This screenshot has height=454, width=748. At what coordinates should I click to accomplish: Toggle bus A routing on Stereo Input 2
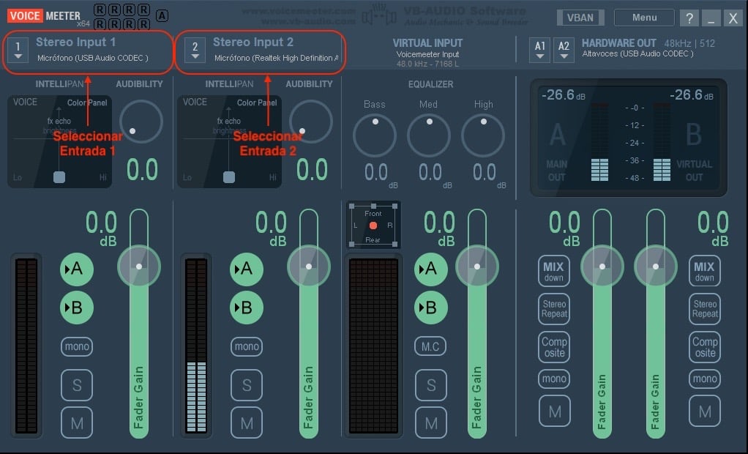click(x=246, y=269)
